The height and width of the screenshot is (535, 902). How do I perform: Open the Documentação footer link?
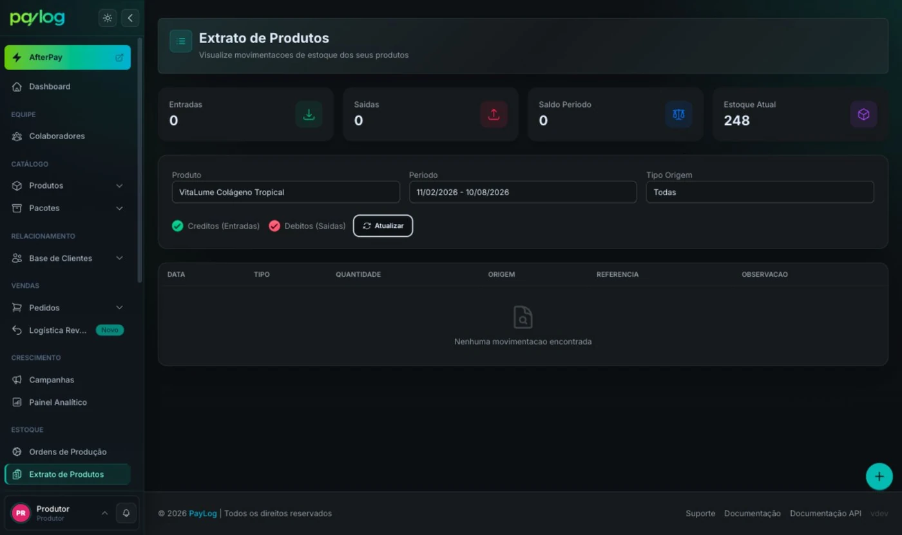753,513
